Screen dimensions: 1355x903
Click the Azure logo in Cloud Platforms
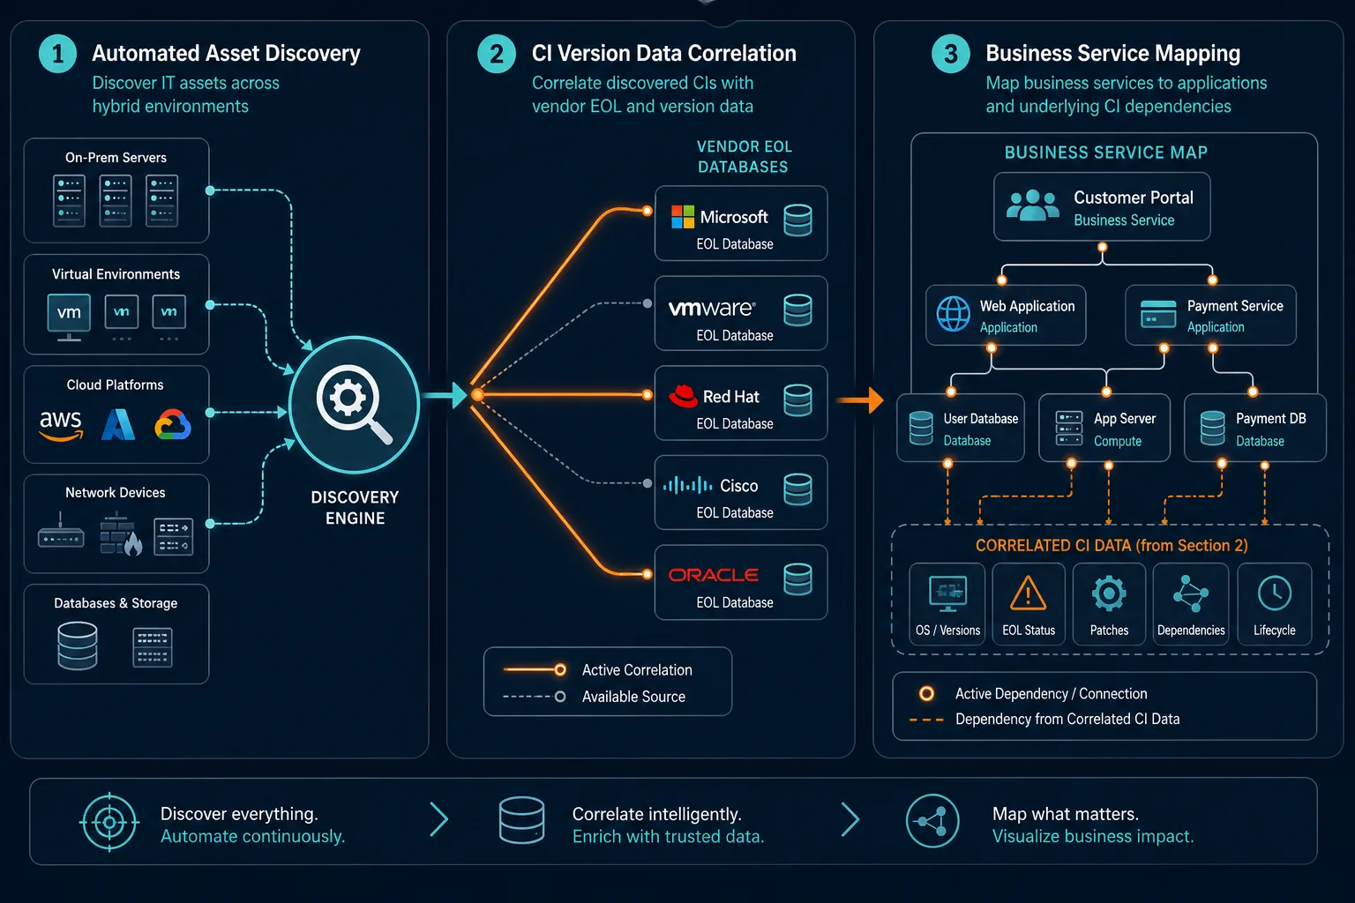pos(119,424)
